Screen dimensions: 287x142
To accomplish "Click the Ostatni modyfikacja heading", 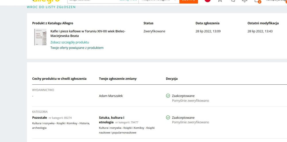I will tap(263, 23).
